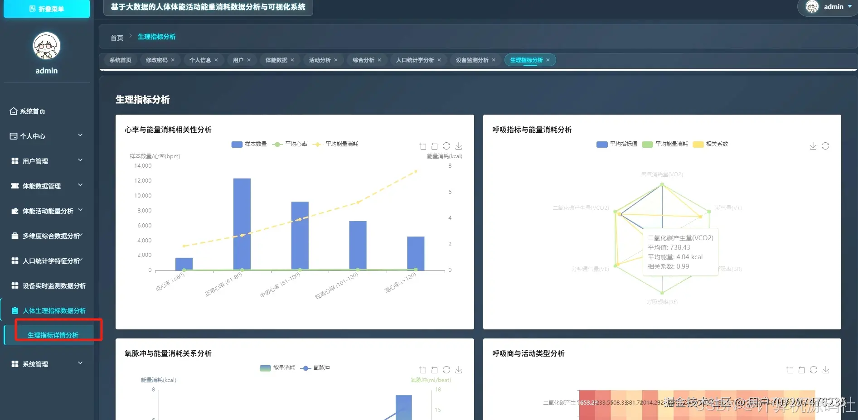The width and height of the screenshot is (858, 420).
Task: Download the 呼吸指标与能量消耗分析 radar chart image
Action: point(813,146)
